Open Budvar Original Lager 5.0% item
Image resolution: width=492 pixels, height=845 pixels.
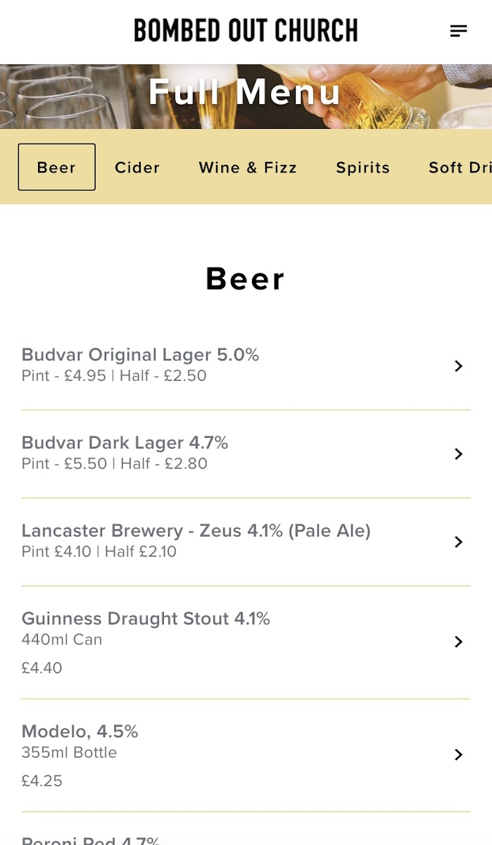pos(140,355)
